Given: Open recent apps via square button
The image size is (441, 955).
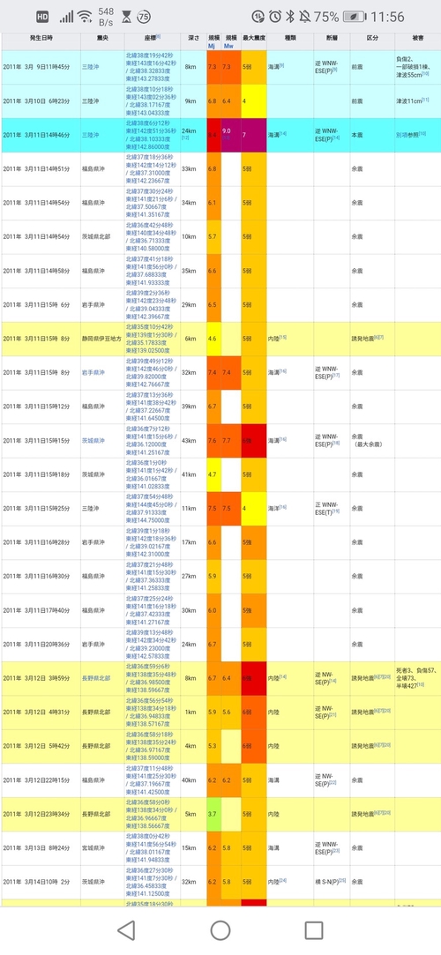Looking at the screenshot, I should pos(314,930).
